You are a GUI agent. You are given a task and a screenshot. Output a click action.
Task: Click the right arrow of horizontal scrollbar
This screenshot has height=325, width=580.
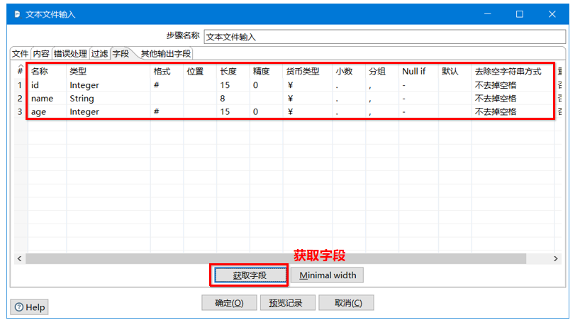point(556,259)
